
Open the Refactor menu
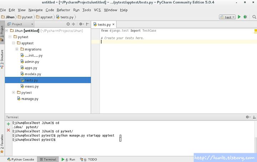coord(64,10)
